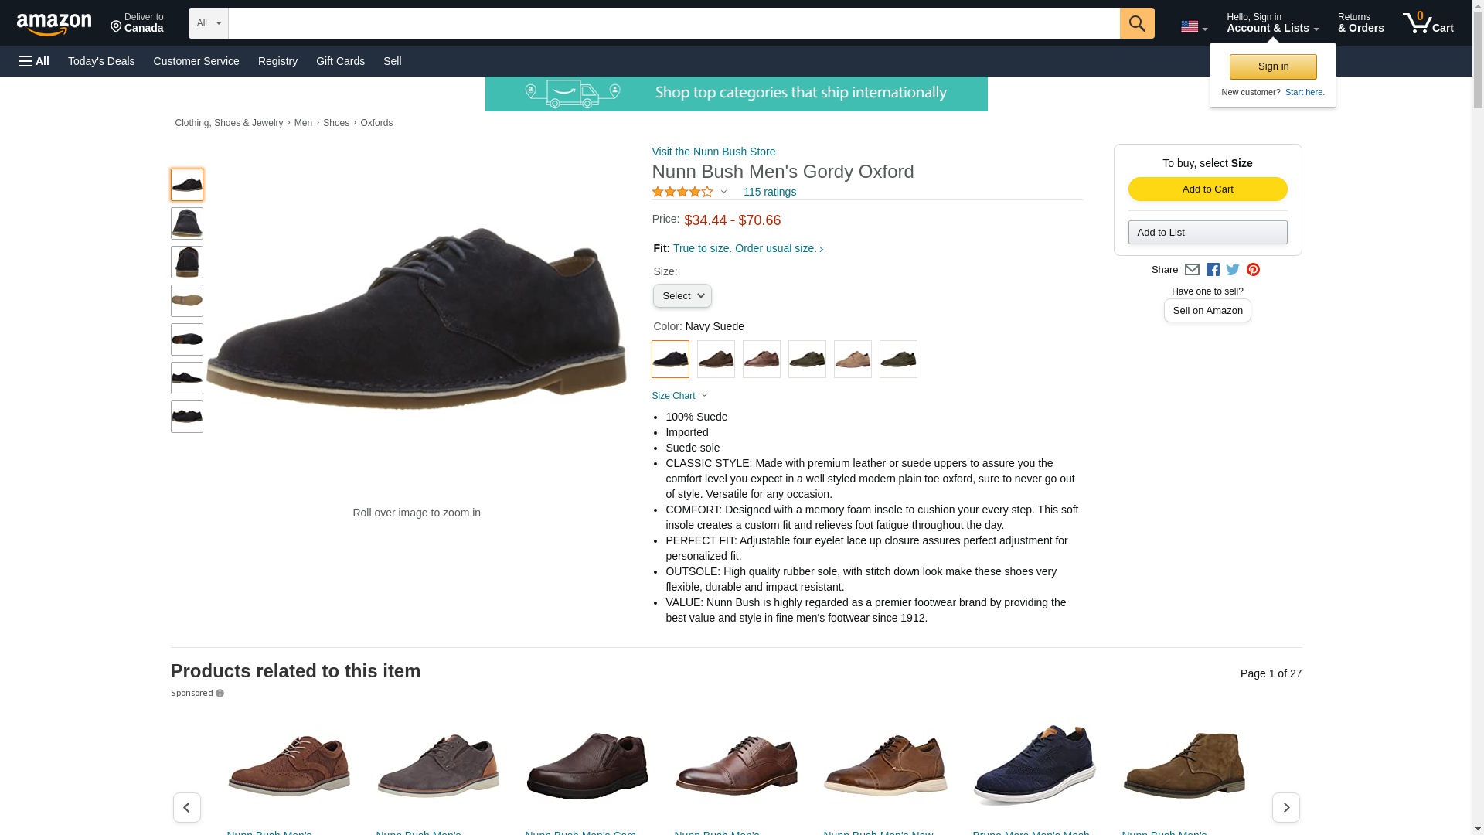View the shoe sole thumbnail image
This screenshot has width=1484, height=835.
[187, 301]
